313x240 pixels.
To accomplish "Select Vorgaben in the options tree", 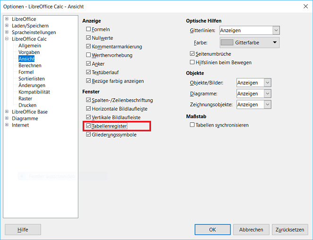I will [29, 52].
